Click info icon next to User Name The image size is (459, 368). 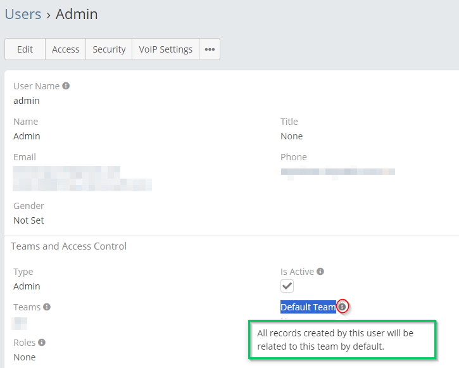pyautogui.click(x=66, y=86)
